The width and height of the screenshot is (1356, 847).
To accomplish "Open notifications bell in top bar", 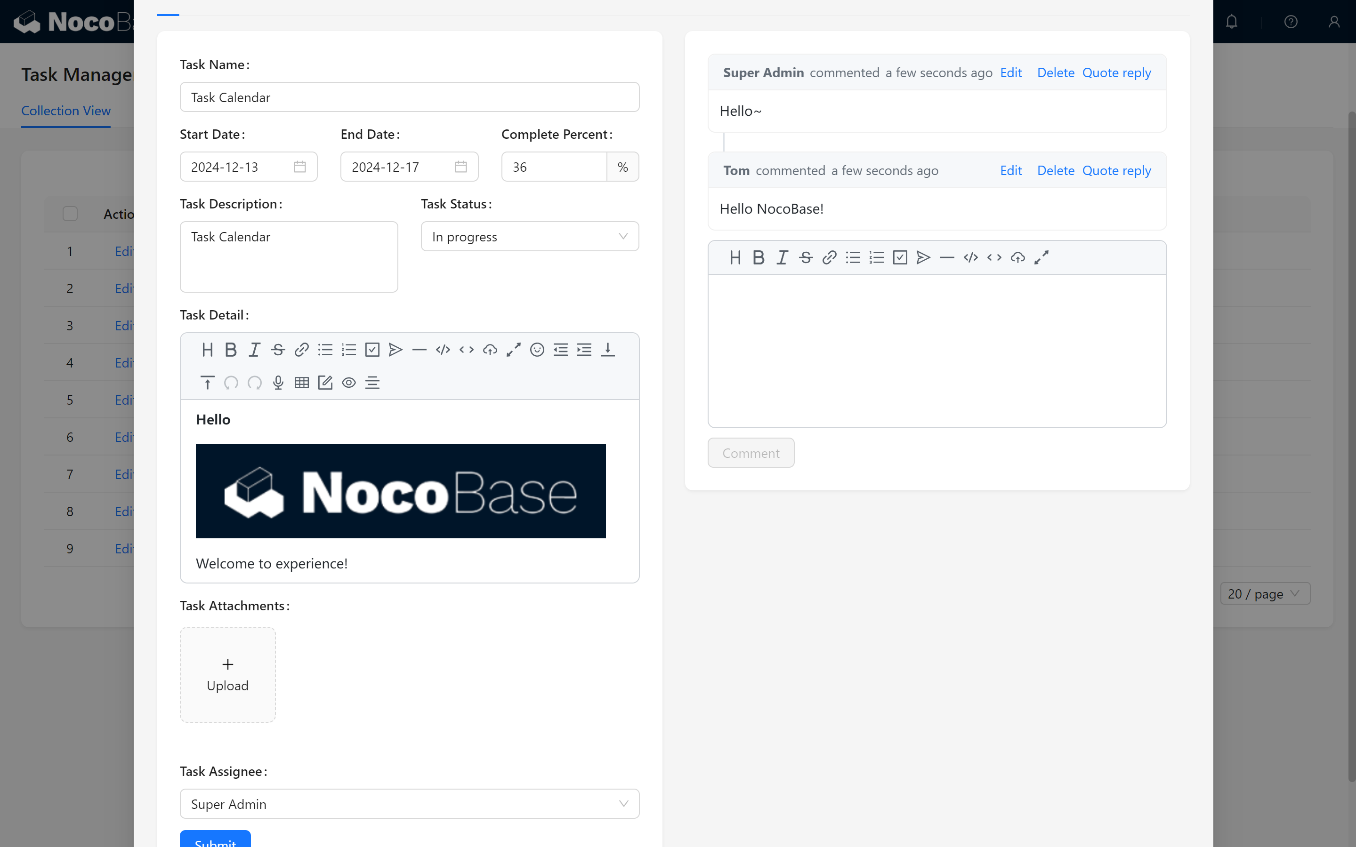I will [x=1232, y=22].
